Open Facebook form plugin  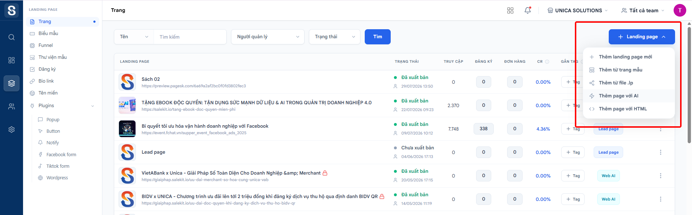click(61, 154)
